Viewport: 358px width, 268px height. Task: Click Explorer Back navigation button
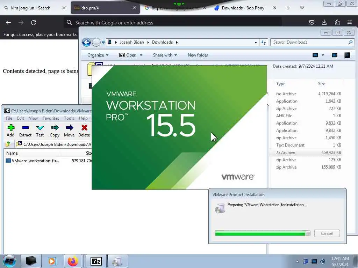pyautogui.click(x=86, y=42)
